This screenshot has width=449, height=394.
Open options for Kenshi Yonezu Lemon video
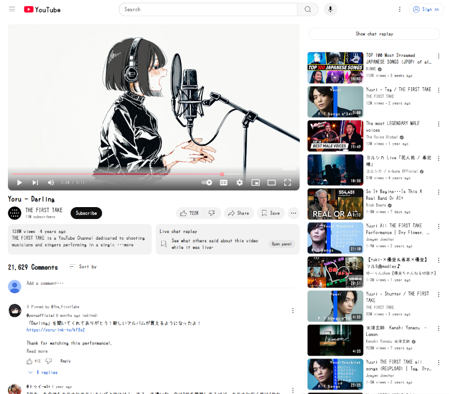point(438,329)
